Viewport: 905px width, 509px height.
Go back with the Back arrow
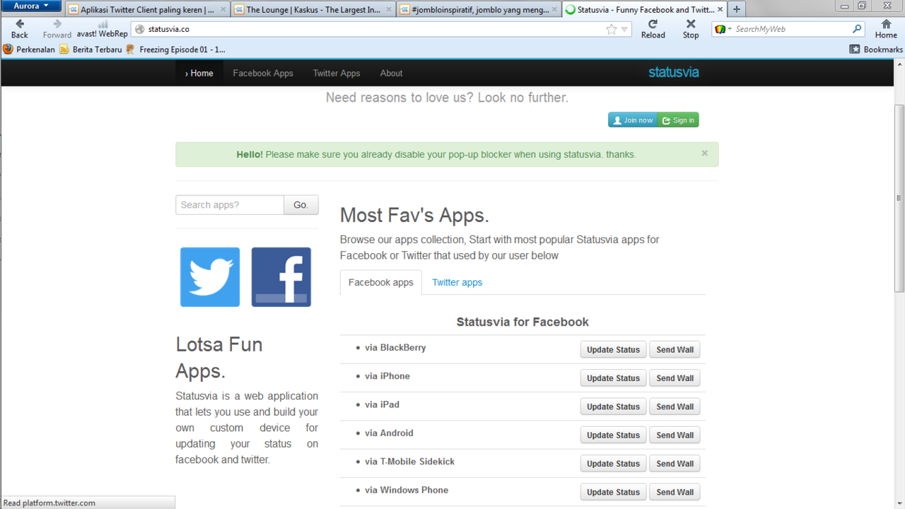pos(20,28)
